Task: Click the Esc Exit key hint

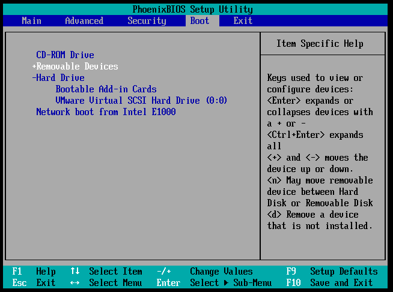Action: coord(34,283)
